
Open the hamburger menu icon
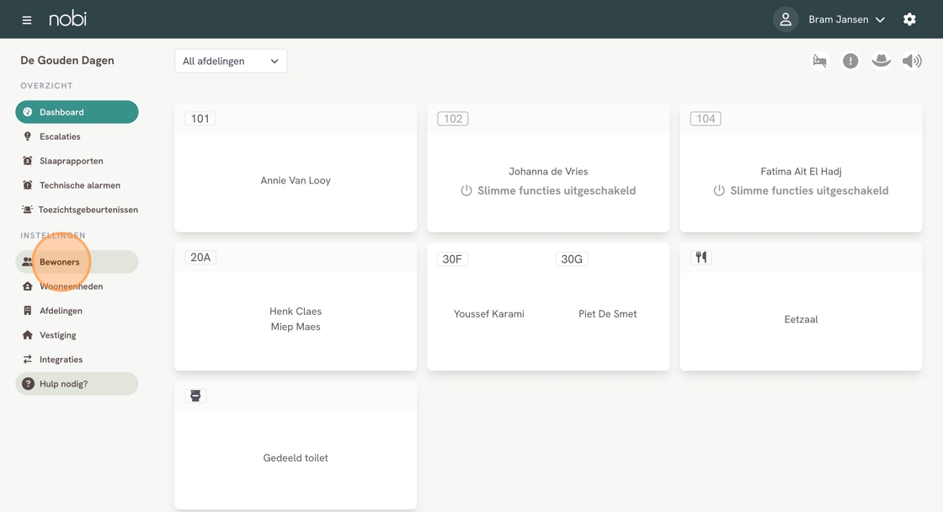point(27,19)
